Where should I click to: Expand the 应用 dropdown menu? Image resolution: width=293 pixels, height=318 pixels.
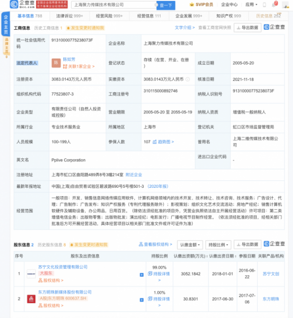point(251,4)
